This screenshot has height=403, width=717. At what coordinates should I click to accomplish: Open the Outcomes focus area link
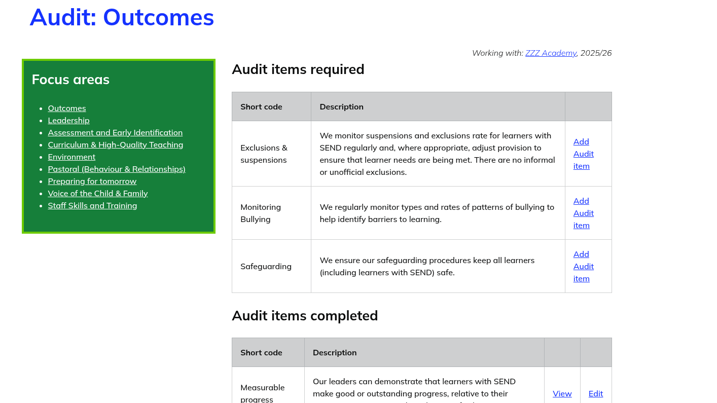pyautogui.click(x=67, y=108)
